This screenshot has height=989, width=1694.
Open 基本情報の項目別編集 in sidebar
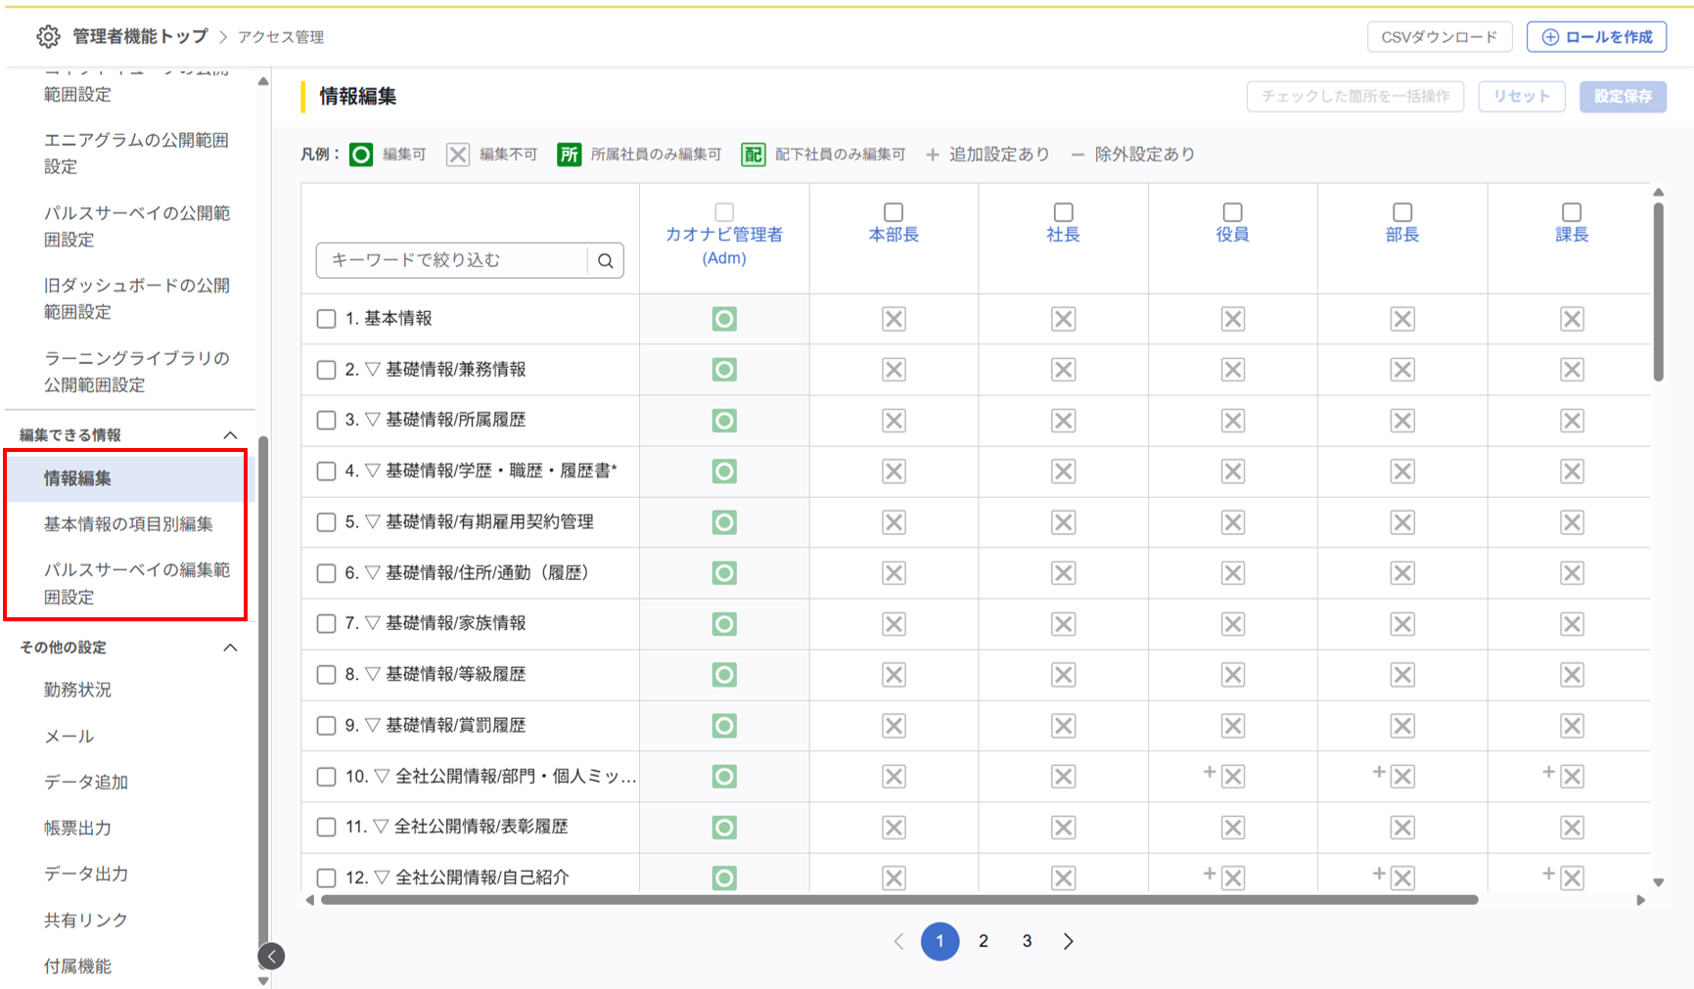[x=127, y=524]
